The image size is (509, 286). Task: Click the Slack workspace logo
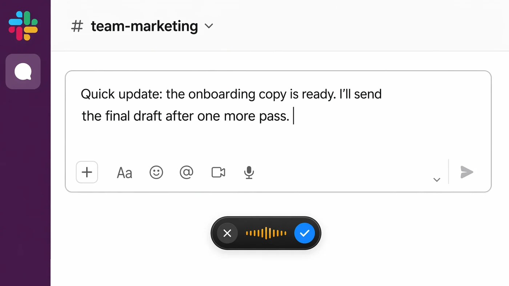23,25
